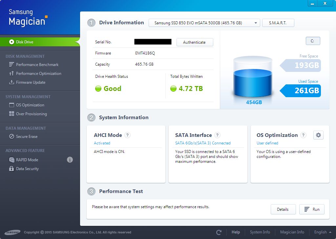Click the RAPID Mode icon
336x239 pixels.
[x=11, y=160]
